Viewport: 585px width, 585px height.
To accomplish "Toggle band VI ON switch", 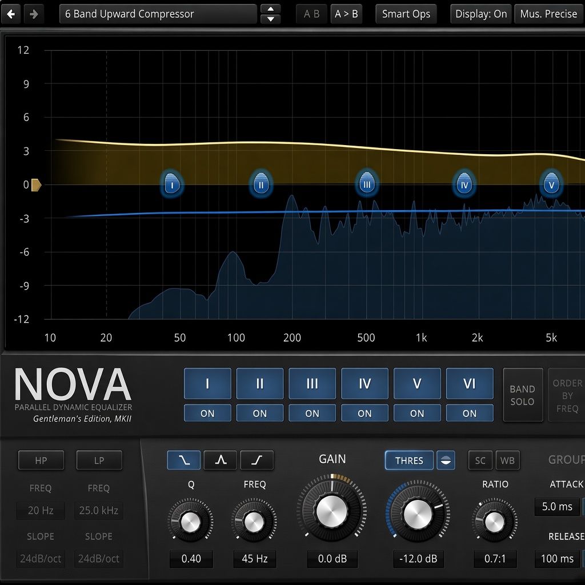I will click(x=470, y=413).
